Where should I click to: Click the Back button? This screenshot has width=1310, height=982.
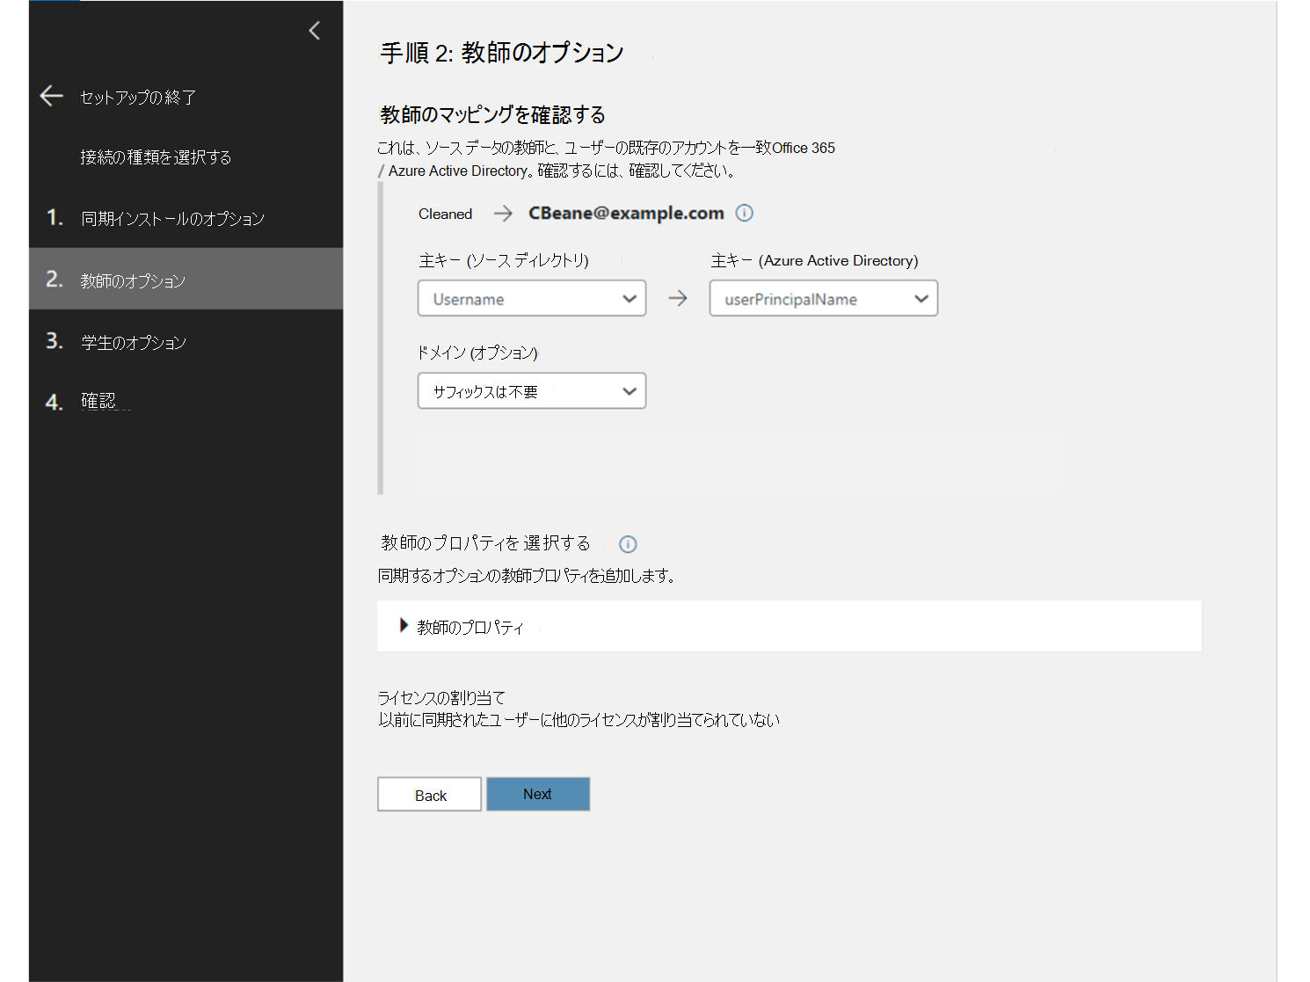pyautogui.click(x=429, y=795)
